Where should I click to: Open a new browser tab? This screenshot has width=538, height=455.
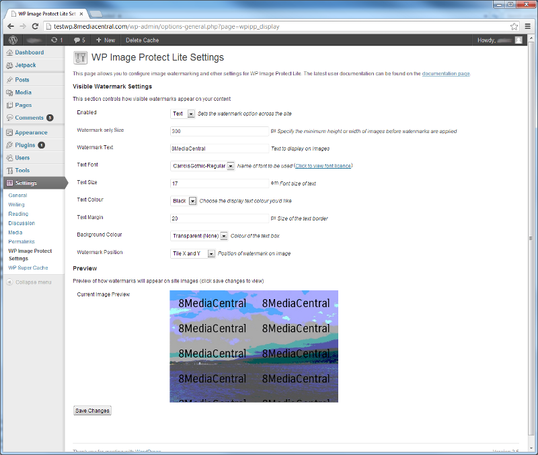[95, 14]
